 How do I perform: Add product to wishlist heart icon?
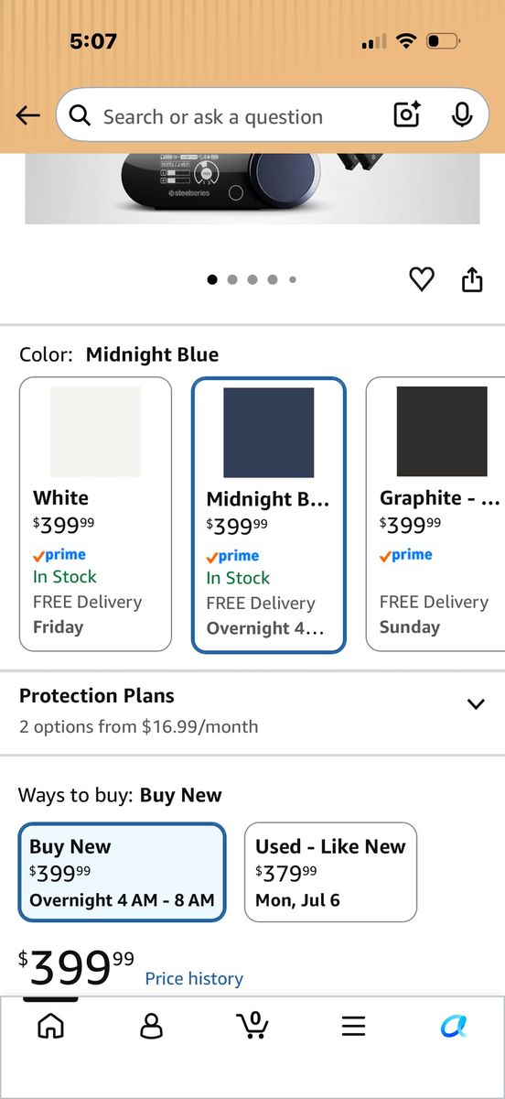[422, 279]
